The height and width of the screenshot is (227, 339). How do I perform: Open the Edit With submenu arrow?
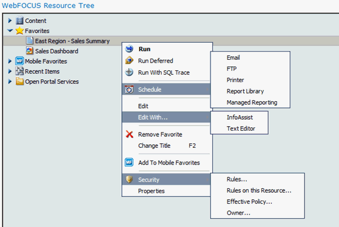click(x=207, y=117)
